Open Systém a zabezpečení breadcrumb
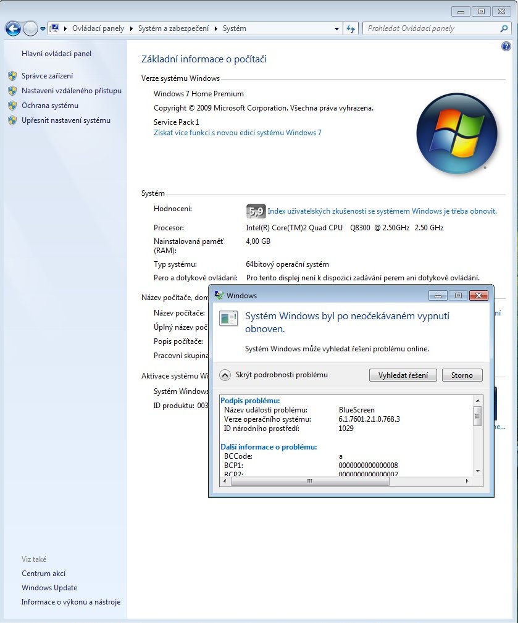Image resolution: width=518 pixels, height=623 pixels. click(173, 28)
